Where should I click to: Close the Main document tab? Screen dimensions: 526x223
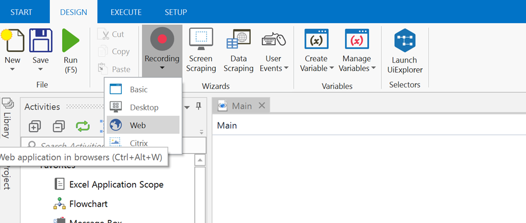pos(262,106)
